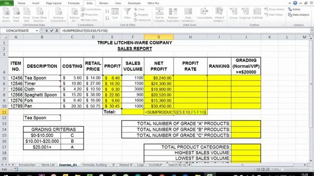Clear the current filter
This screenshot has height=176, width=314.
click(x=139, y=9)
